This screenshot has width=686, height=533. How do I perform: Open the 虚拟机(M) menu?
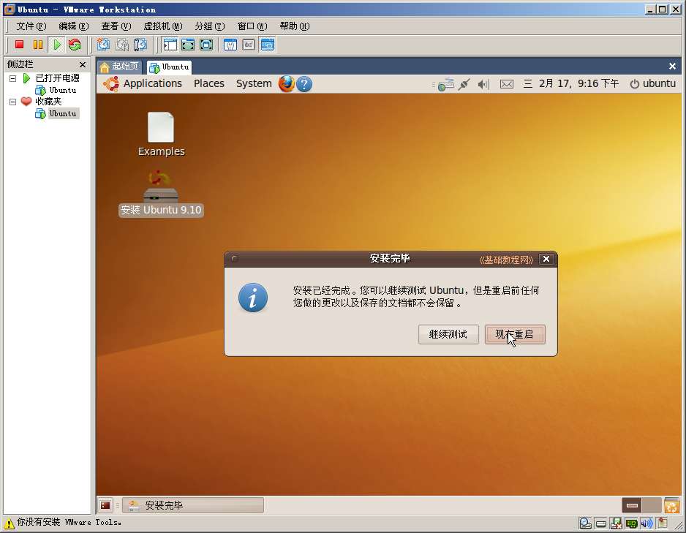point(163,26)
